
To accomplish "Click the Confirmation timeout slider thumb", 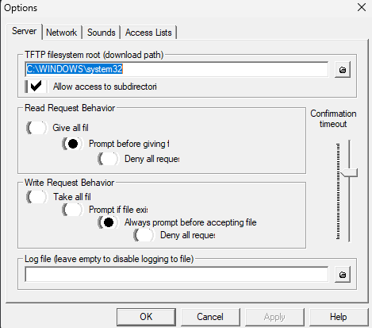I will click(349, 173).
